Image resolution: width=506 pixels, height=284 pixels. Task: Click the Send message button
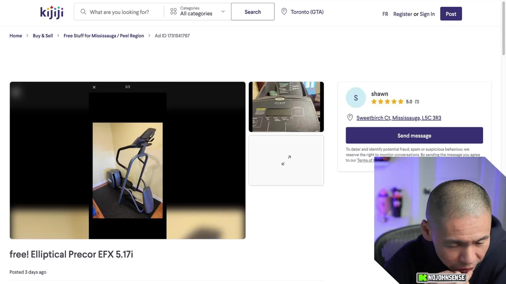(x=414, y=135)
